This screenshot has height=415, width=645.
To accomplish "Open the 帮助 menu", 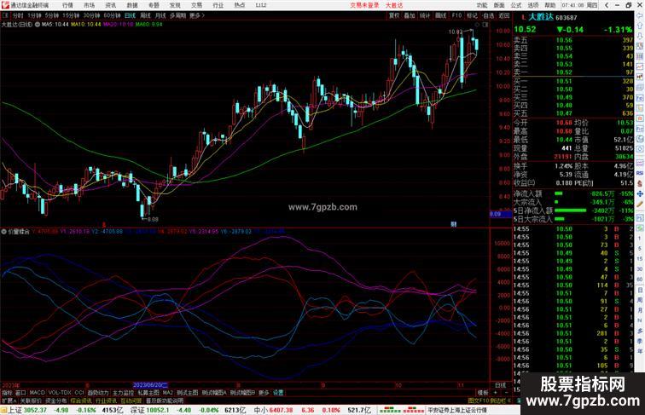I will (x=550, y=5).
